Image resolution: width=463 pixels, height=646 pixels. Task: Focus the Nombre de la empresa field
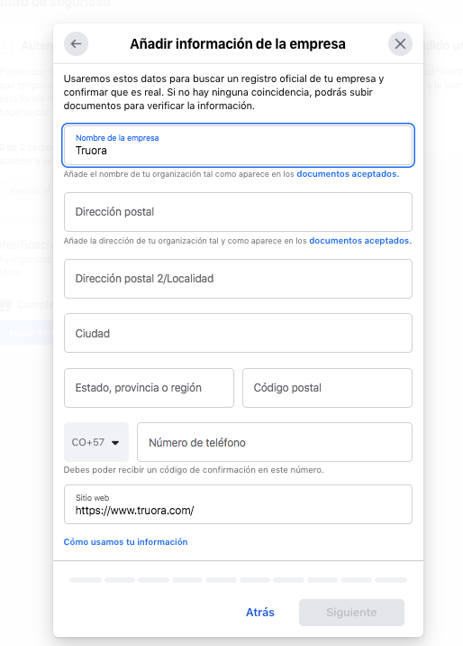(238, 145)
